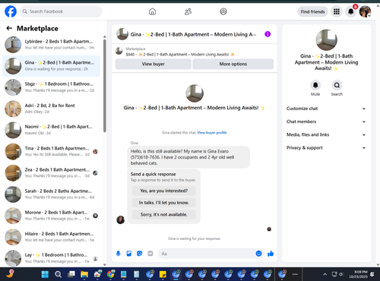Open the Sticky Notes taskbar icon
The width and height of the screenshot is (380, 281).
[163, 274]
